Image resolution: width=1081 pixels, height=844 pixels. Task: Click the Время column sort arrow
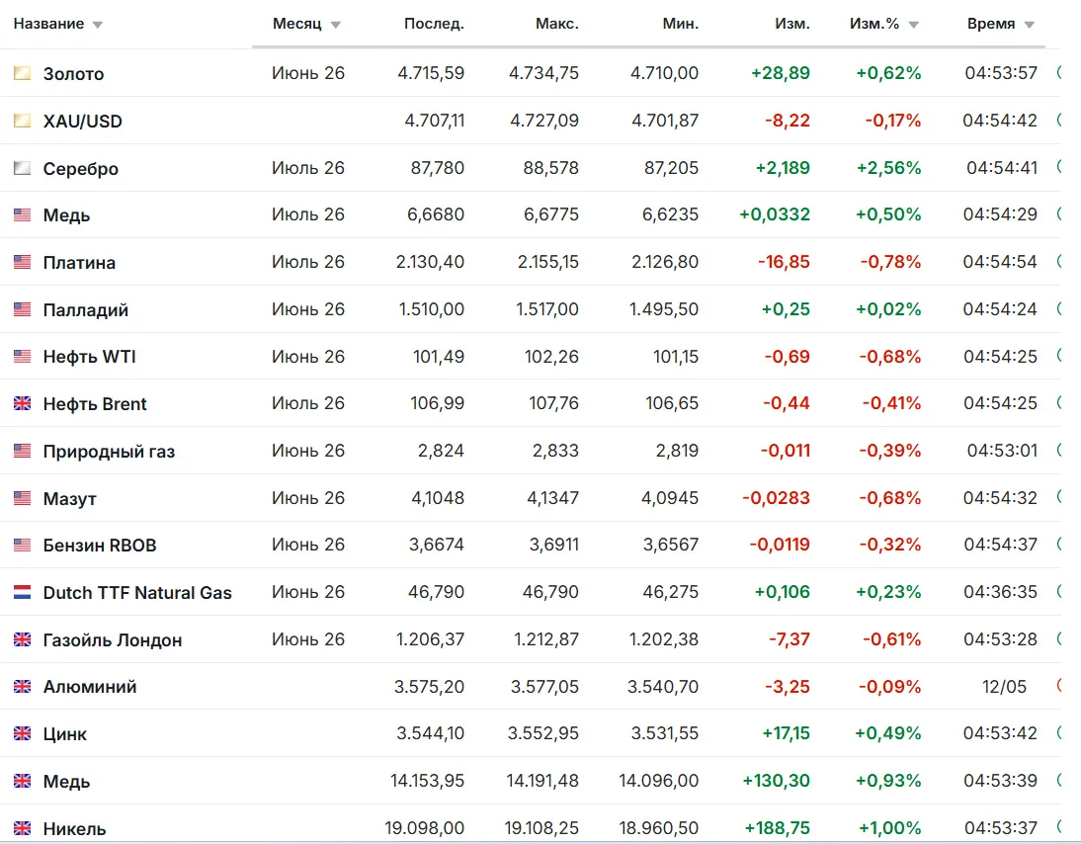1030,25
